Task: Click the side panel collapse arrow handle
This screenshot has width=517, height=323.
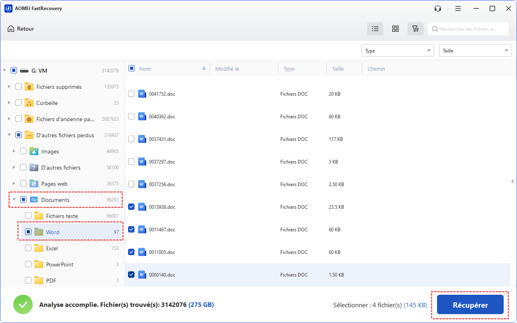Action: 513,181
